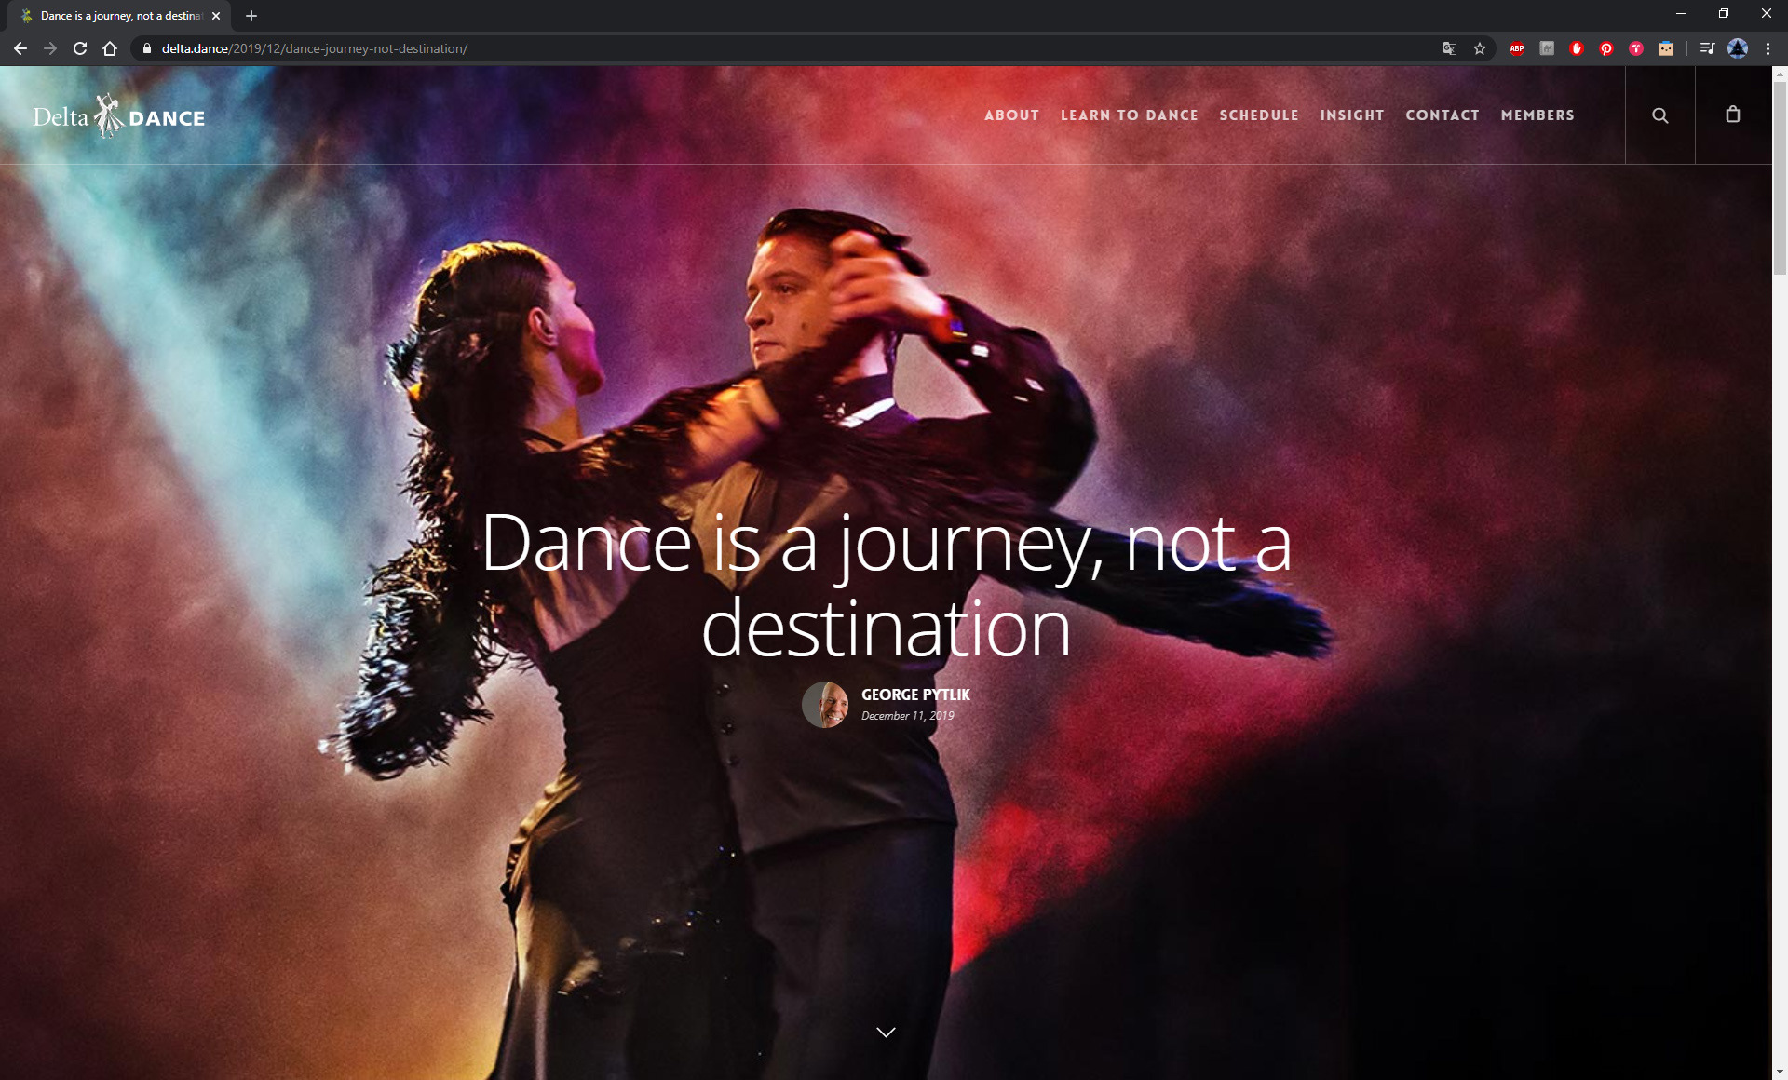Click the scroll-down chevron arrow
The height and width of the screenshot is (1080, 1788).
pyautogui.click(x=886, y=1032)
